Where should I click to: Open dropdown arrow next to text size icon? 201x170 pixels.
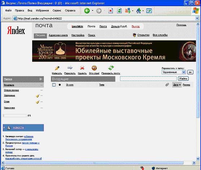tap(143, 11)
